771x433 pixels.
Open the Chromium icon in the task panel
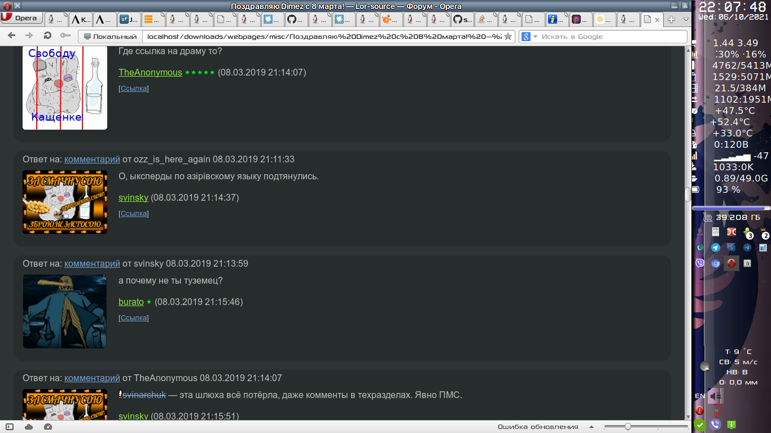coord(716,263)
